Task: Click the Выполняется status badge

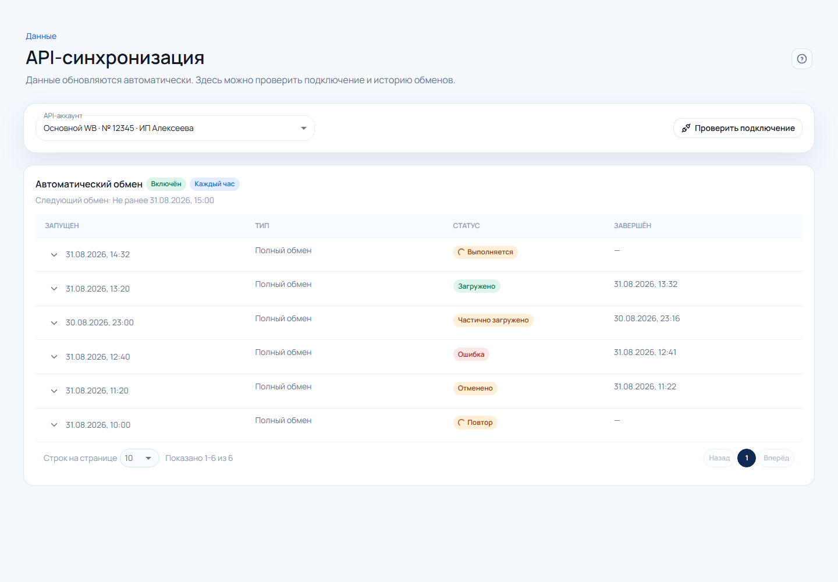Action: click(x=485, y=252)
